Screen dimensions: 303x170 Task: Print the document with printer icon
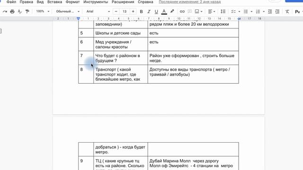tap(12, 11)
